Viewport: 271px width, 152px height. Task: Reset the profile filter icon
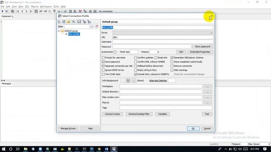point(97,27)
